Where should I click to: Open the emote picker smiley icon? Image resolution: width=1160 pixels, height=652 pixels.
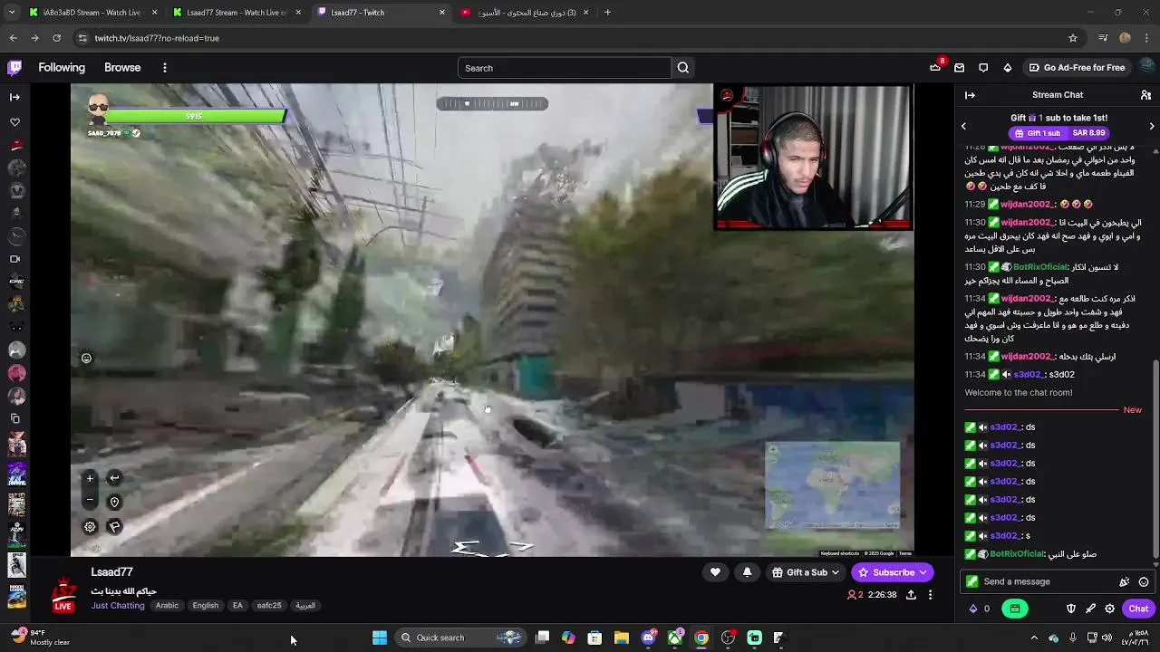[x=1144, y=582]
